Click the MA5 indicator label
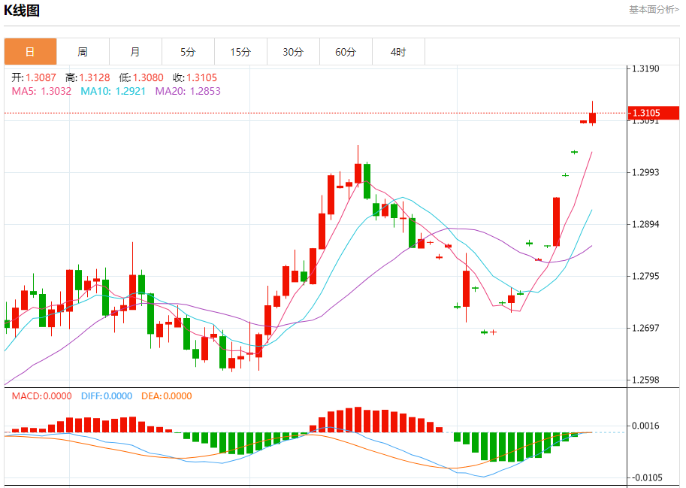 click(x=41, y=91)
